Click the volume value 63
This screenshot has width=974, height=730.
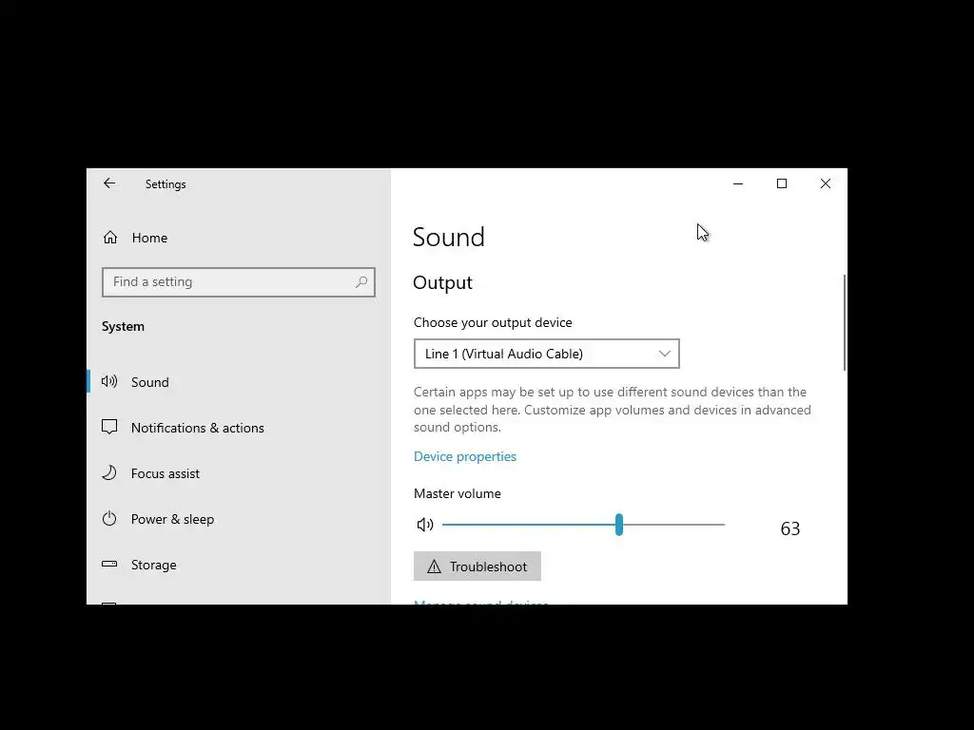pos(790,528)
